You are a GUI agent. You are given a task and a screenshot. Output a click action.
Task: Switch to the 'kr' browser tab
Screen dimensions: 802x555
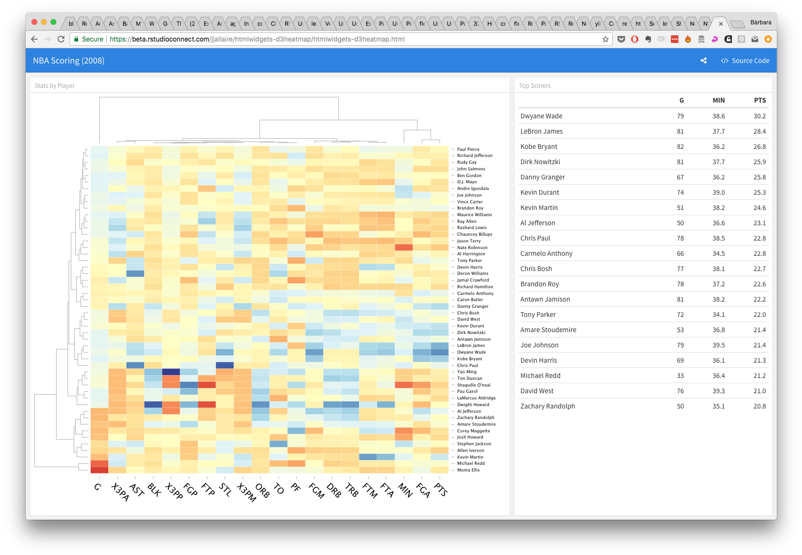coord(665,23)
